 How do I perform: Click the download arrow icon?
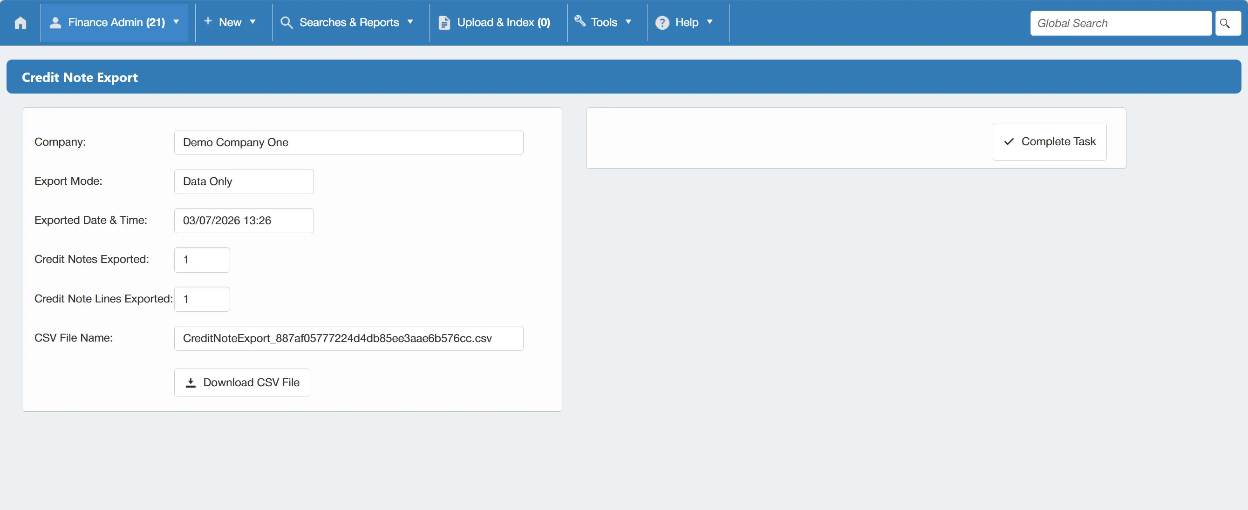point(191,383)
